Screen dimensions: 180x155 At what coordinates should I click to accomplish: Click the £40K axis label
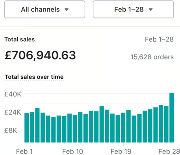click(13, 94)
